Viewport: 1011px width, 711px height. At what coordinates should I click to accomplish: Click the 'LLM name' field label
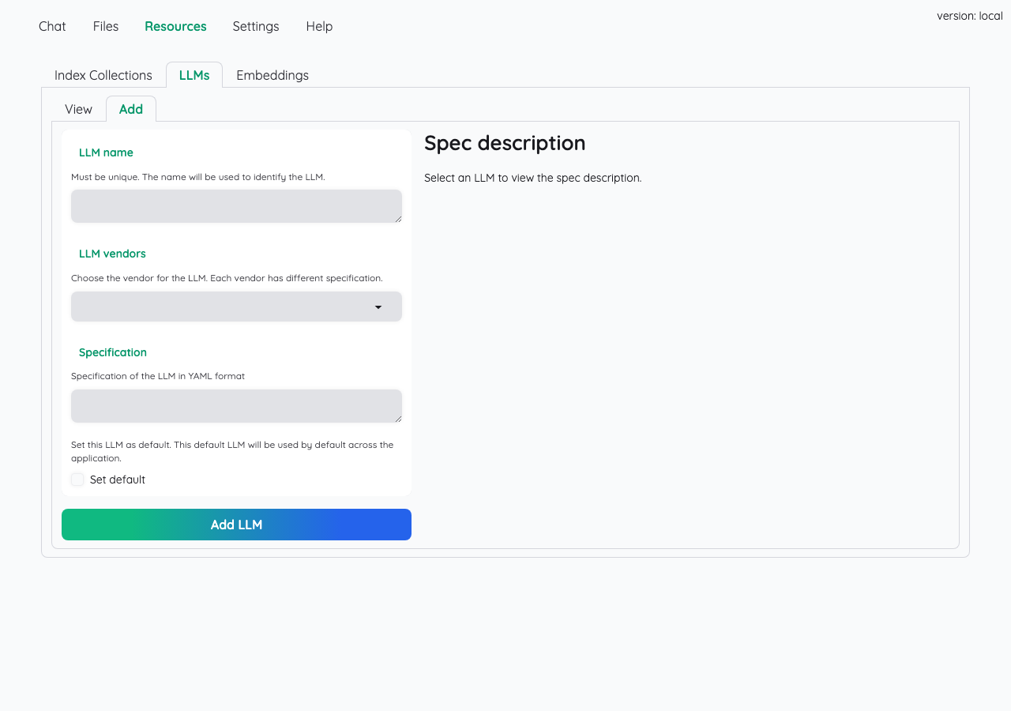[106, 152]
